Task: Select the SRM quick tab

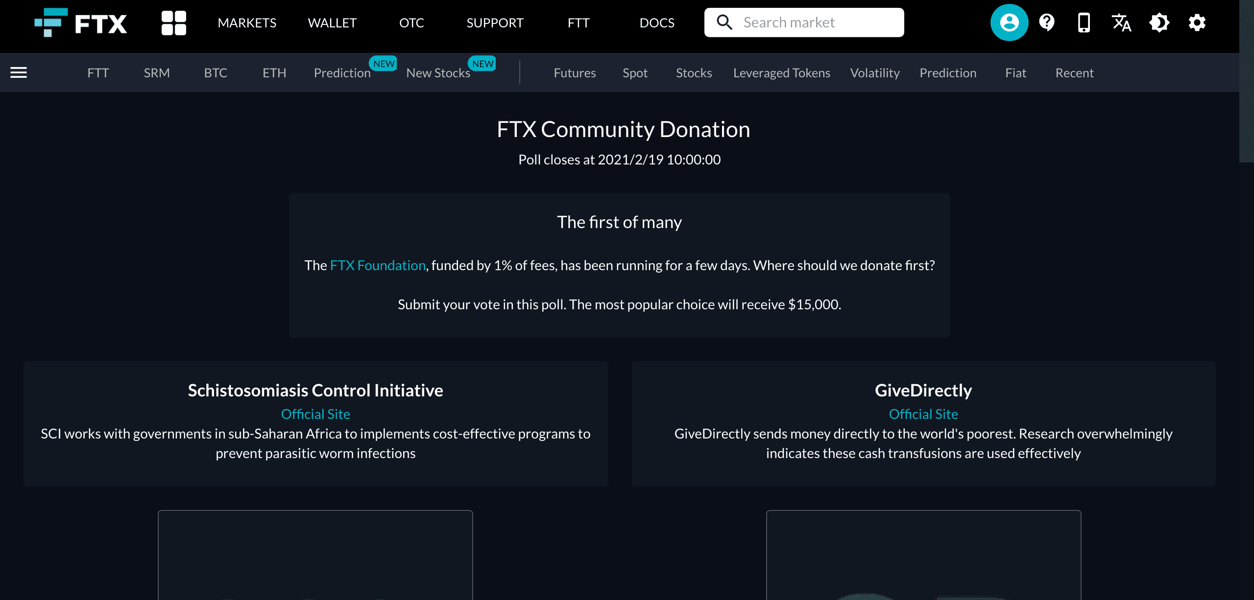Action: coord(157,73)
